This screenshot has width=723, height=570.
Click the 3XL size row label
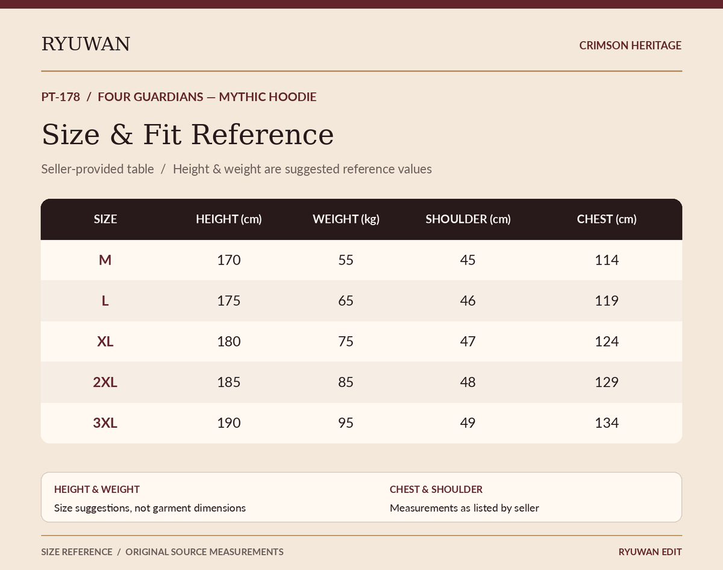point(105,423)
